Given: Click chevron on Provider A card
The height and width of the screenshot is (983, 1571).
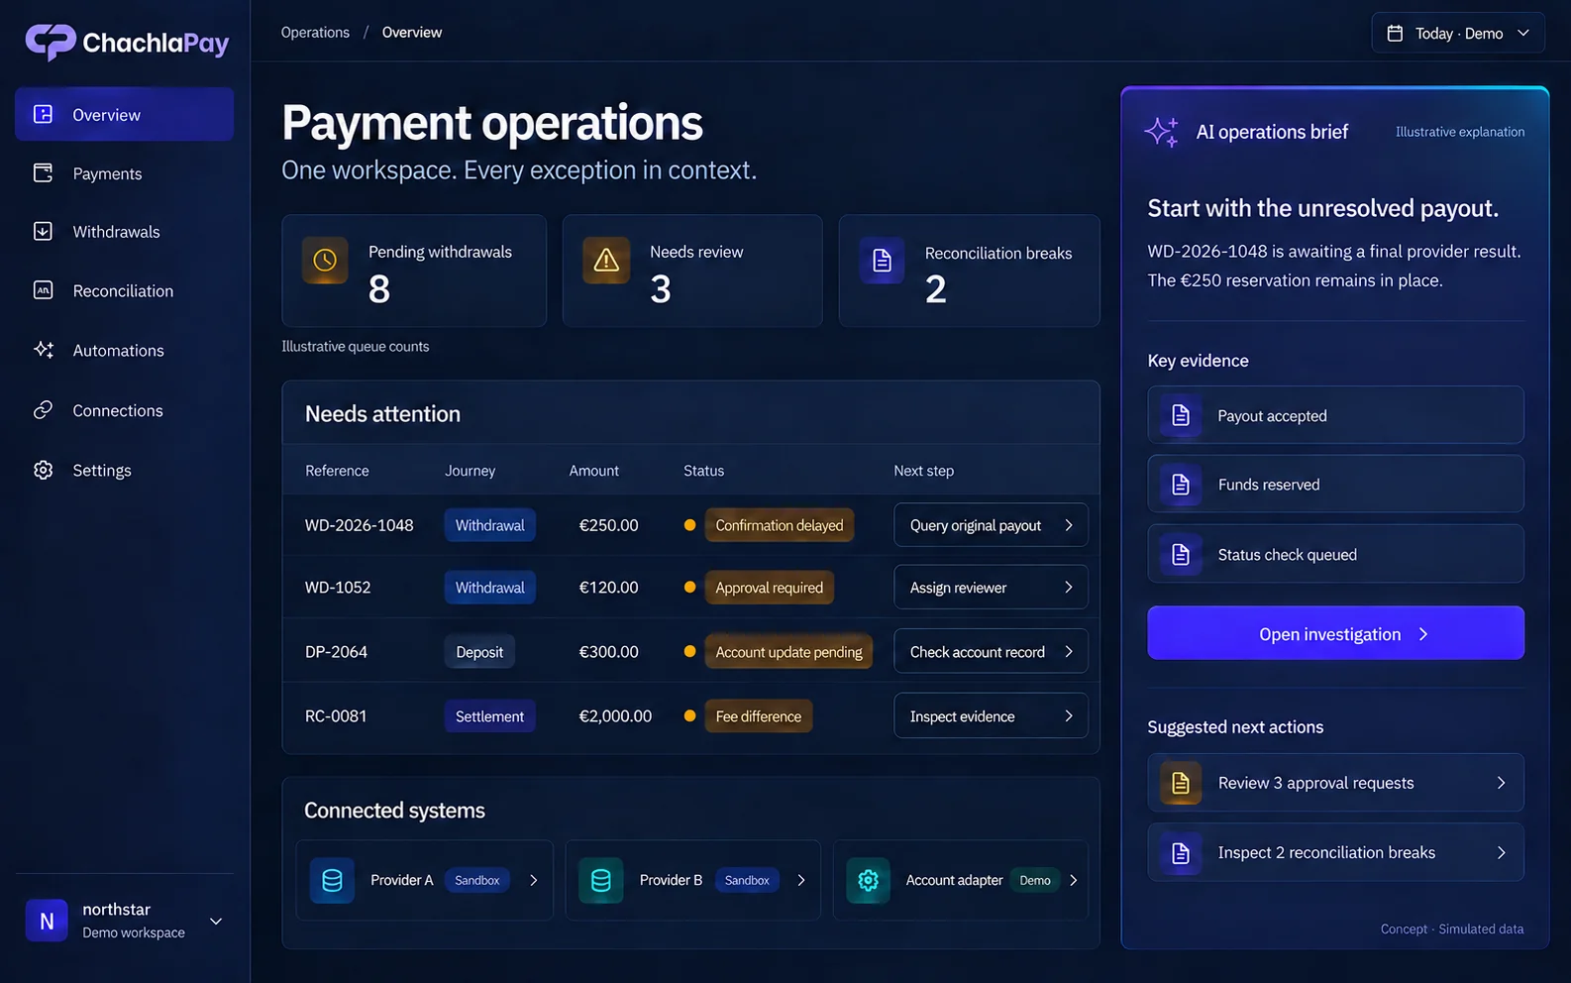Looking at the screenshot, I should (534, 880).
